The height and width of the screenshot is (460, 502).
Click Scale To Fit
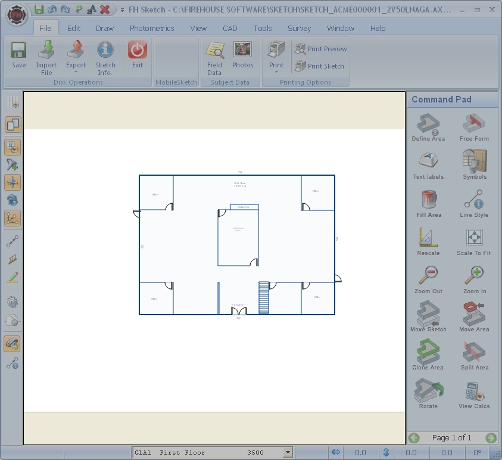(x=473, y=242)
